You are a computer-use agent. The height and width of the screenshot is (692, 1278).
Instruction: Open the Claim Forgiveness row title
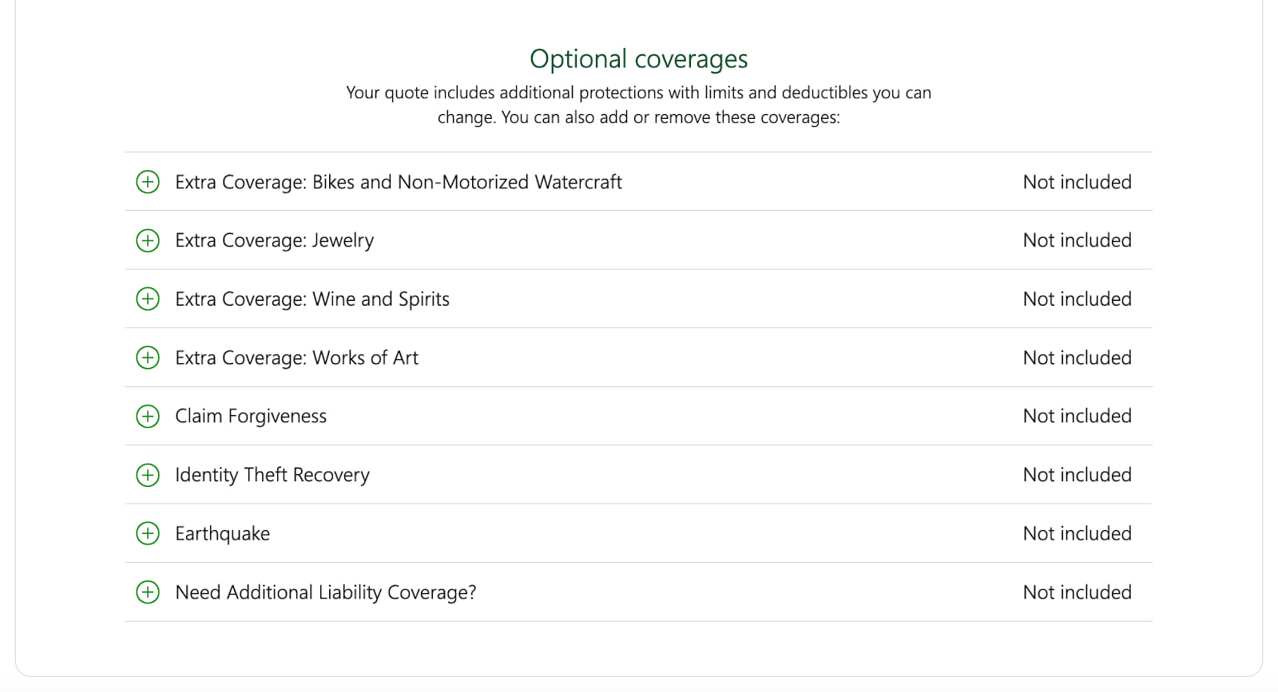tap(251, 416)
